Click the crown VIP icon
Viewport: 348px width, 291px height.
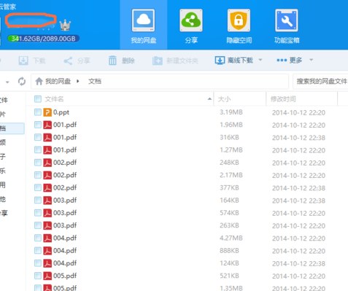tap(65, 25)
